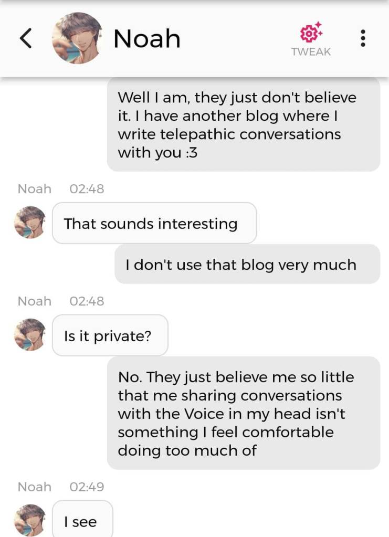Tap the telepathic conversations blog message
The width and height of the screenshot is (389, 537).
coord(243,125)
